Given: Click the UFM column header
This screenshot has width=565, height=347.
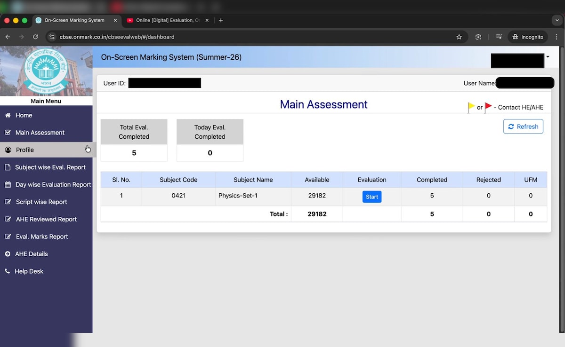Looking at the screenshot, I should [x=531, y=180].
